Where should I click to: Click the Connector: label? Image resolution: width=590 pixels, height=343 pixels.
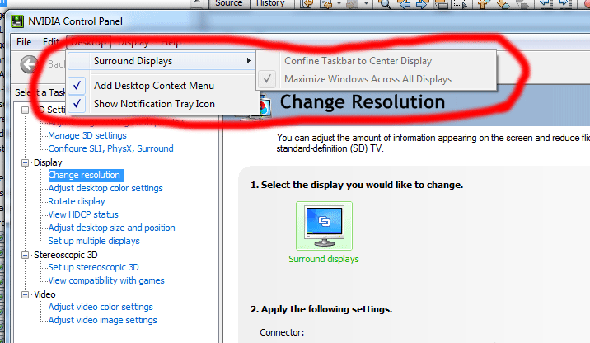[282, 333]
